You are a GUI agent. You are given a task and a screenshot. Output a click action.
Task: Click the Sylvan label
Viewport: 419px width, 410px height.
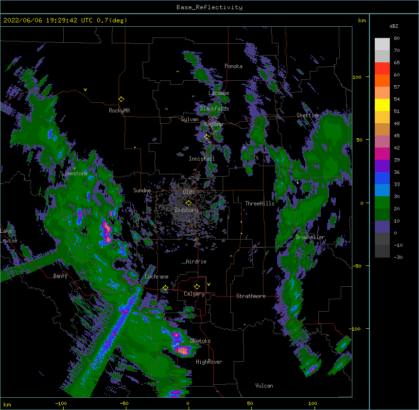[190, 119]
